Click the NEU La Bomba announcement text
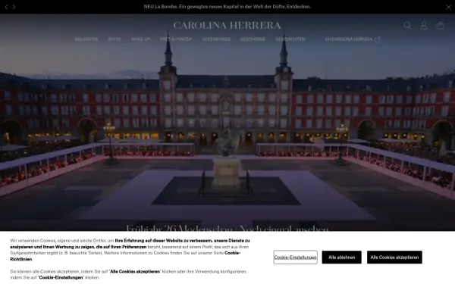 tap(227, 7)
